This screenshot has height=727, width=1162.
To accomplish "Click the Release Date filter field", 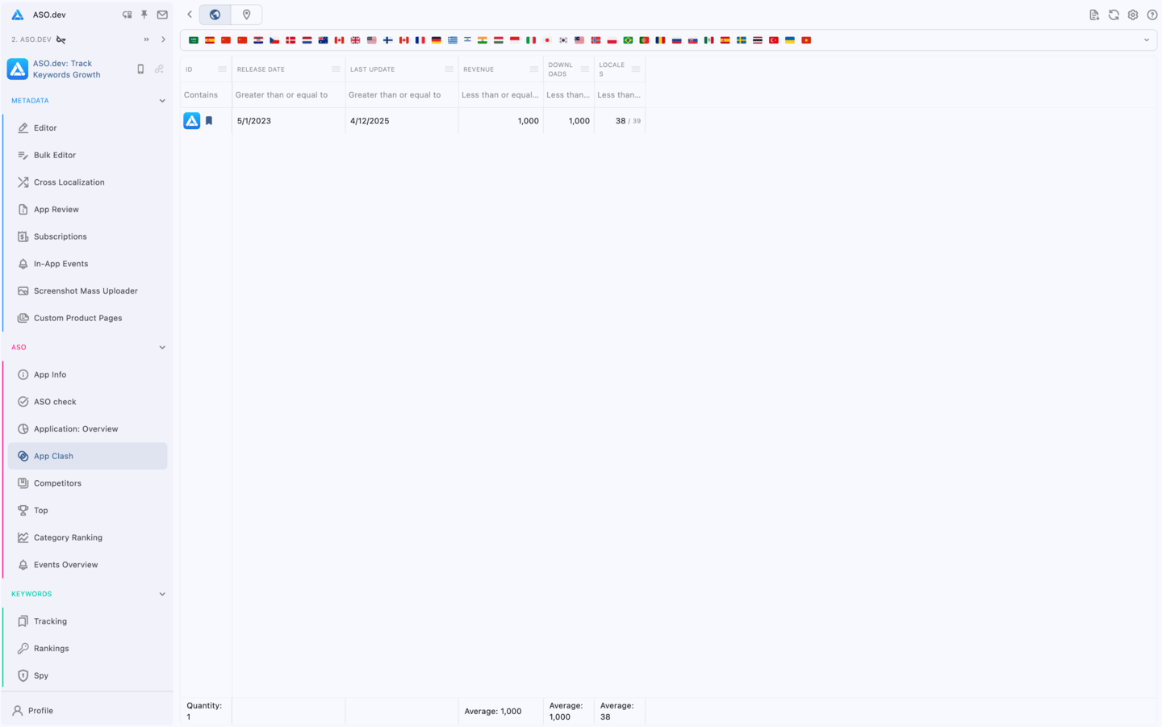I will point(287,95).
